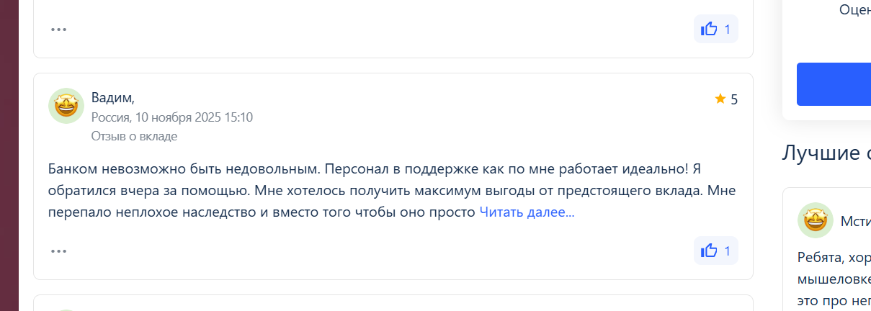Click the orange star rating icon
The width and height of the screenshot is (871, 311).
point(720,99)
